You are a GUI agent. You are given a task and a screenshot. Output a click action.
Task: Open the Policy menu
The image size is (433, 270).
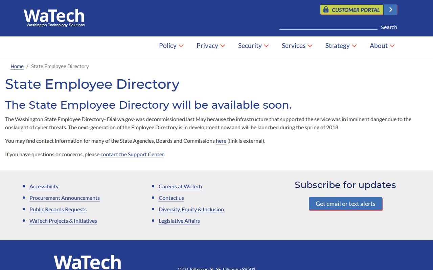(168, 46)
